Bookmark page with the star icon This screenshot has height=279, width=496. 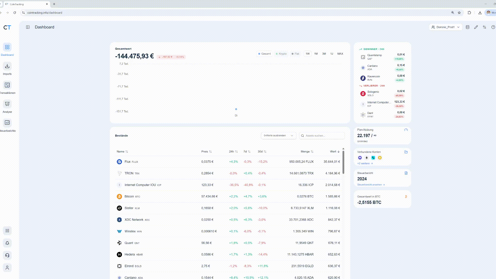[459, 13]
